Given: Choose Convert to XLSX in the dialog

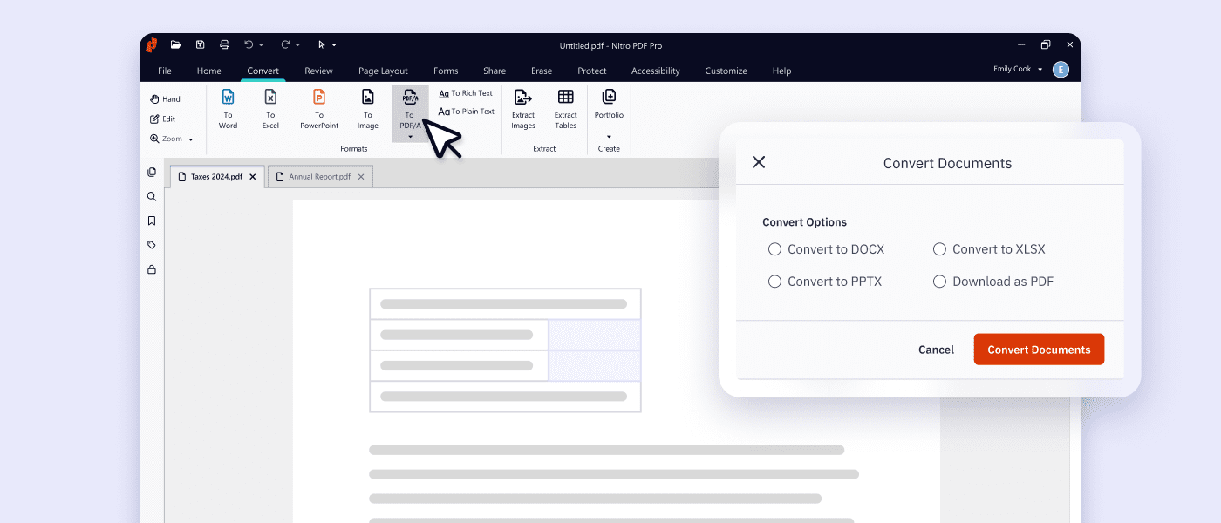Looking at the screenshot, I should click(939, 248).
